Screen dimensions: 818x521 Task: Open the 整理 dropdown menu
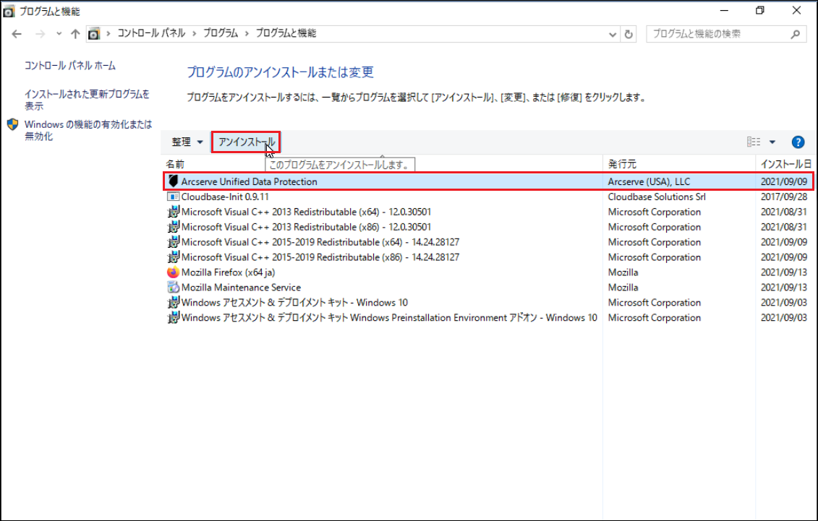(187, 142)
